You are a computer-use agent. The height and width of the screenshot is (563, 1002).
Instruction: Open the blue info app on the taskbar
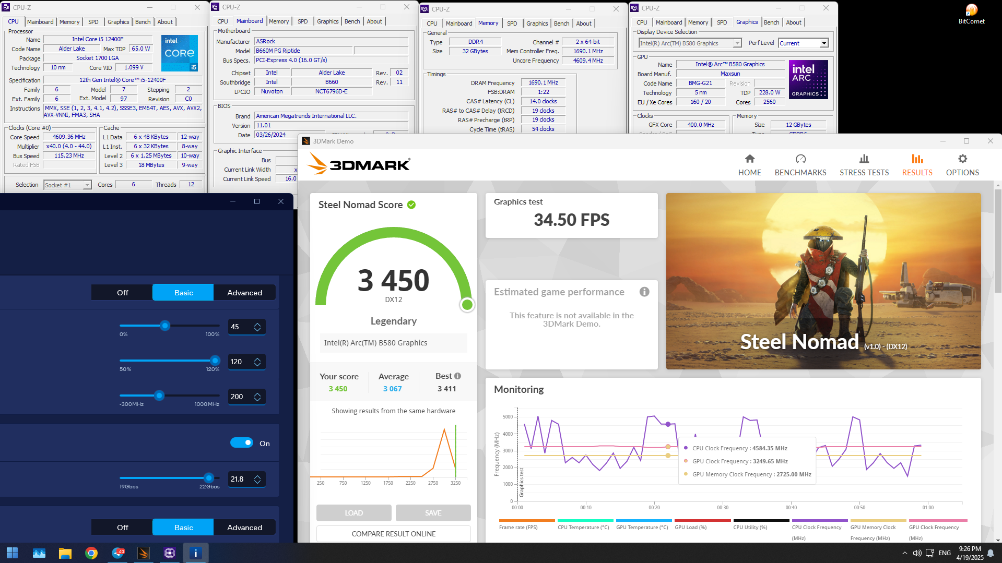pyautogui.click(x=196, y=553)
